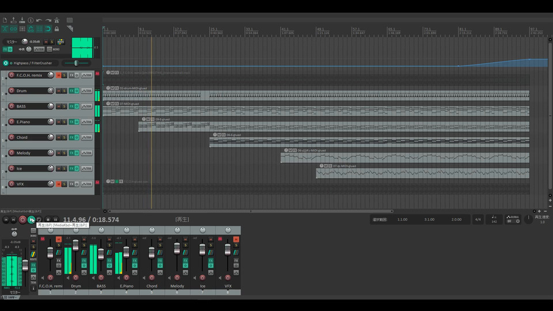Click the tempo 142 BPM field
553x311 pixels.
(494, 219)
